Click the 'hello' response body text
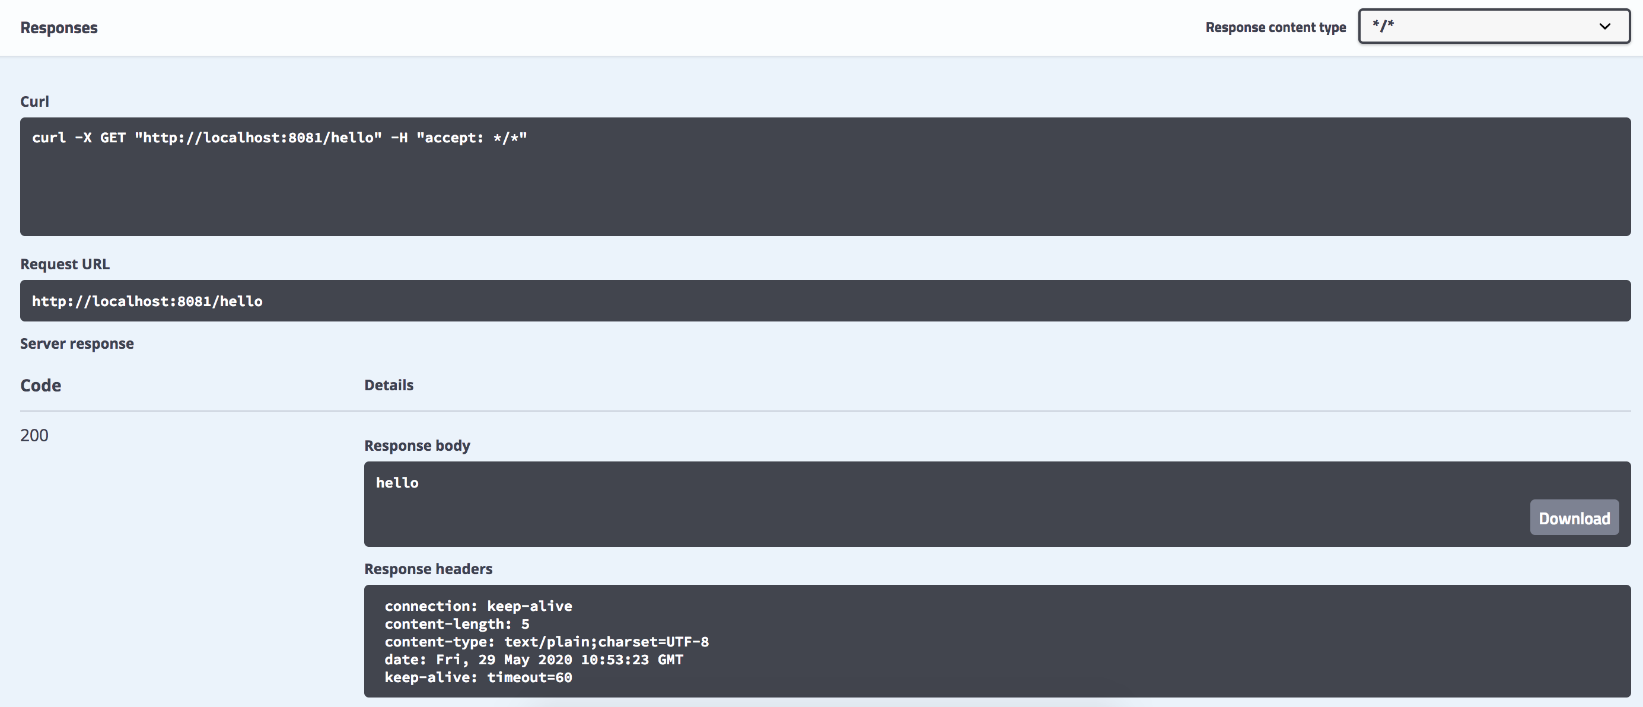 [397, 483]
